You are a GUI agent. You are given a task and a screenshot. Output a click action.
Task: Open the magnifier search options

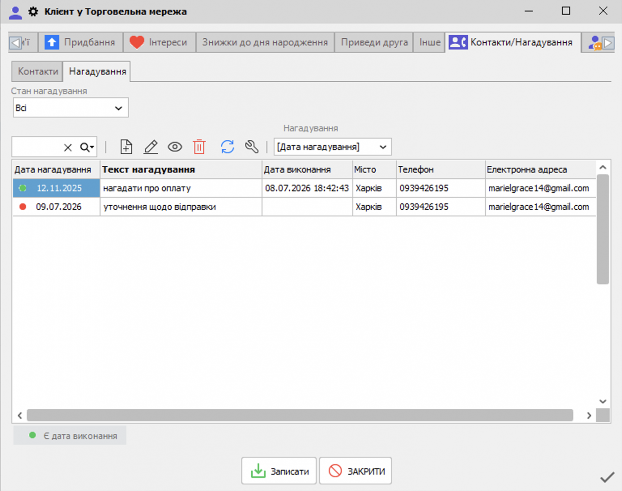tap(87, 147)
